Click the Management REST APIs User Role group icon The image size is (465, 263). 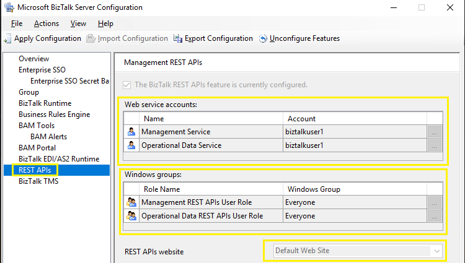click(131, 202)
